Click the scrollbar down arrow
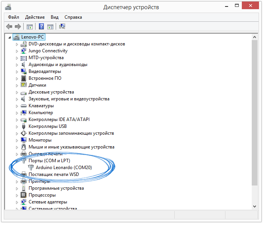The width and height of the screenshot is (267, 229). (x=255, y=206)
